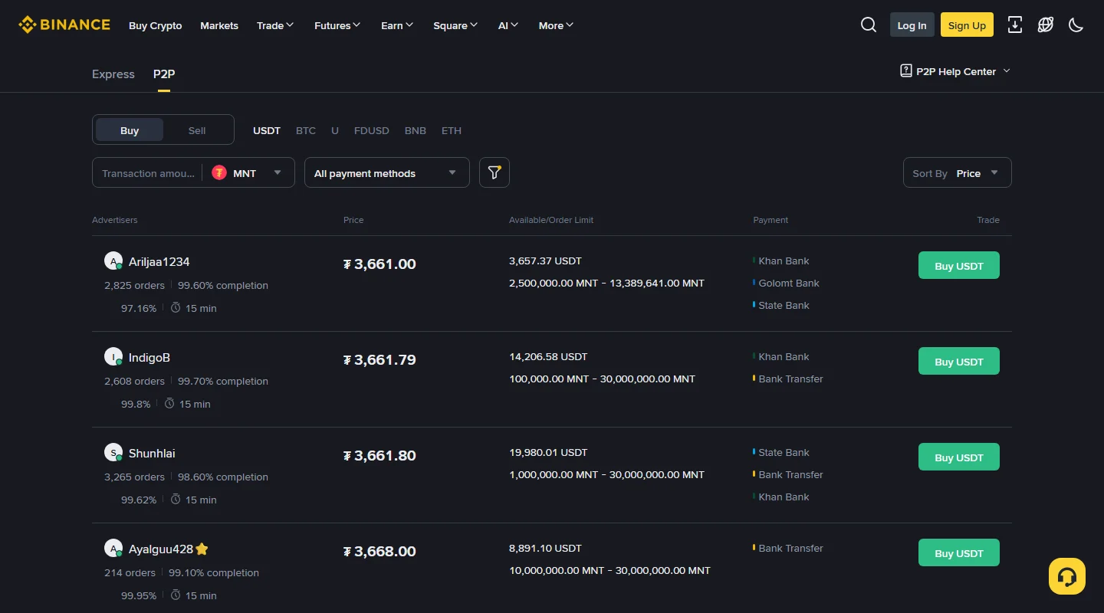This screenshot has width=1104, height=613.
Task: Open advertiser Ariljaa1234's profile name
Action: [x=159, y=261]
